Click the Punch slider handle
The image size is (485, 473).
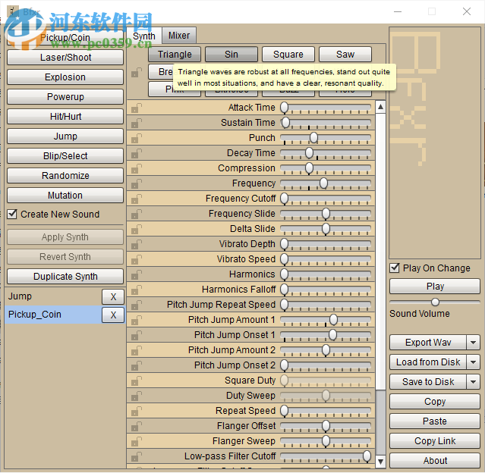[313, 137]
